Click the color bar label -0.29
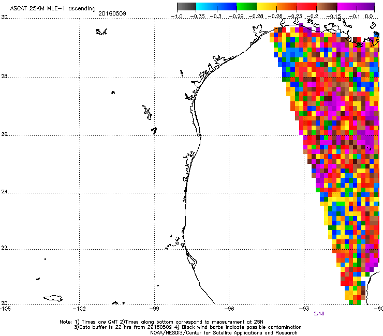The width and height of the screenshot is (383, 336). [236, 17]
